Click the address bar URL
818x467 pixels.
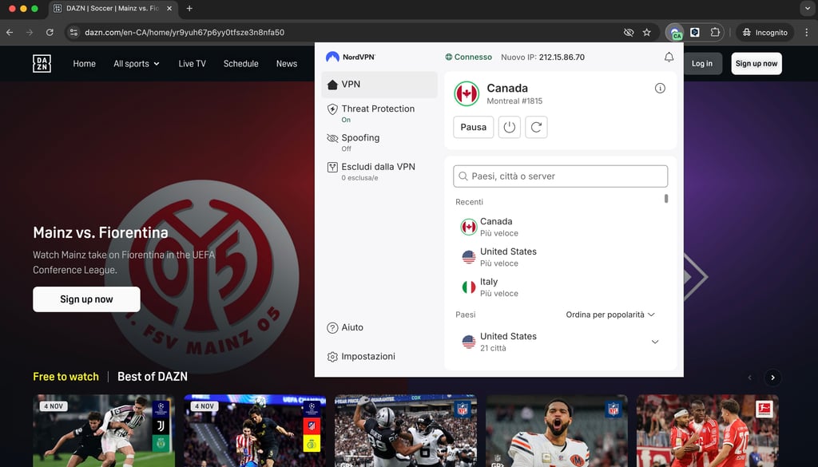[185, 32]
